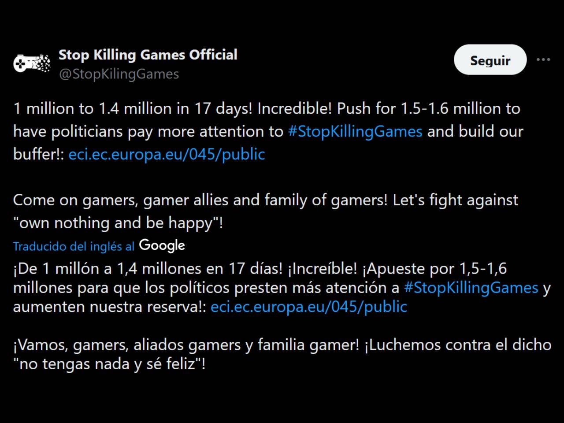Click the word "buffer!:" before the English link

39,154
